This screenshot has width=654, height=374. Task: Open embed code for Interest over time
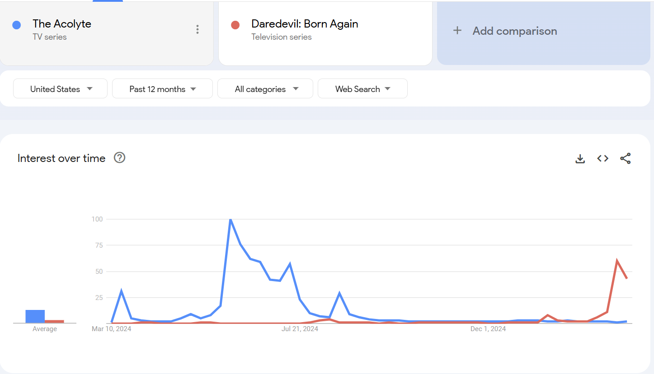(x=603, y=158)
